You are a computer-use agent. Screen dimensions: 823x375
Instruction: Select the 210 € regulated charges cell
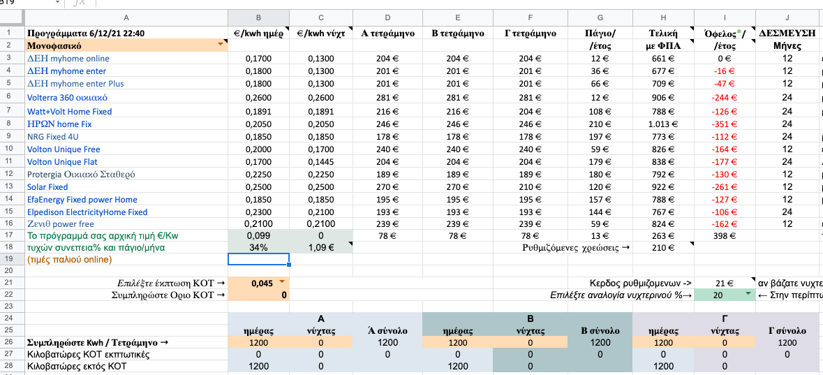pyautogui.click(x=663, y=248)
